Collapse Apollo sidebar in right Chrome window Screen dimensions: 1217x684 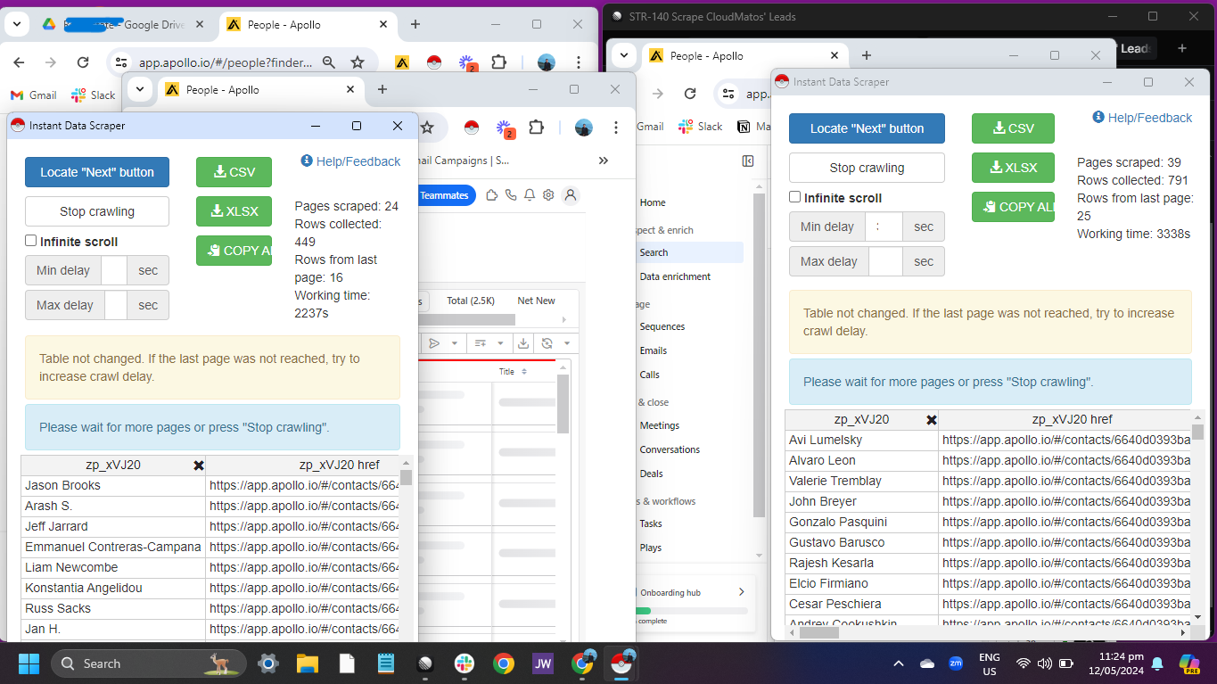point(748,161)
